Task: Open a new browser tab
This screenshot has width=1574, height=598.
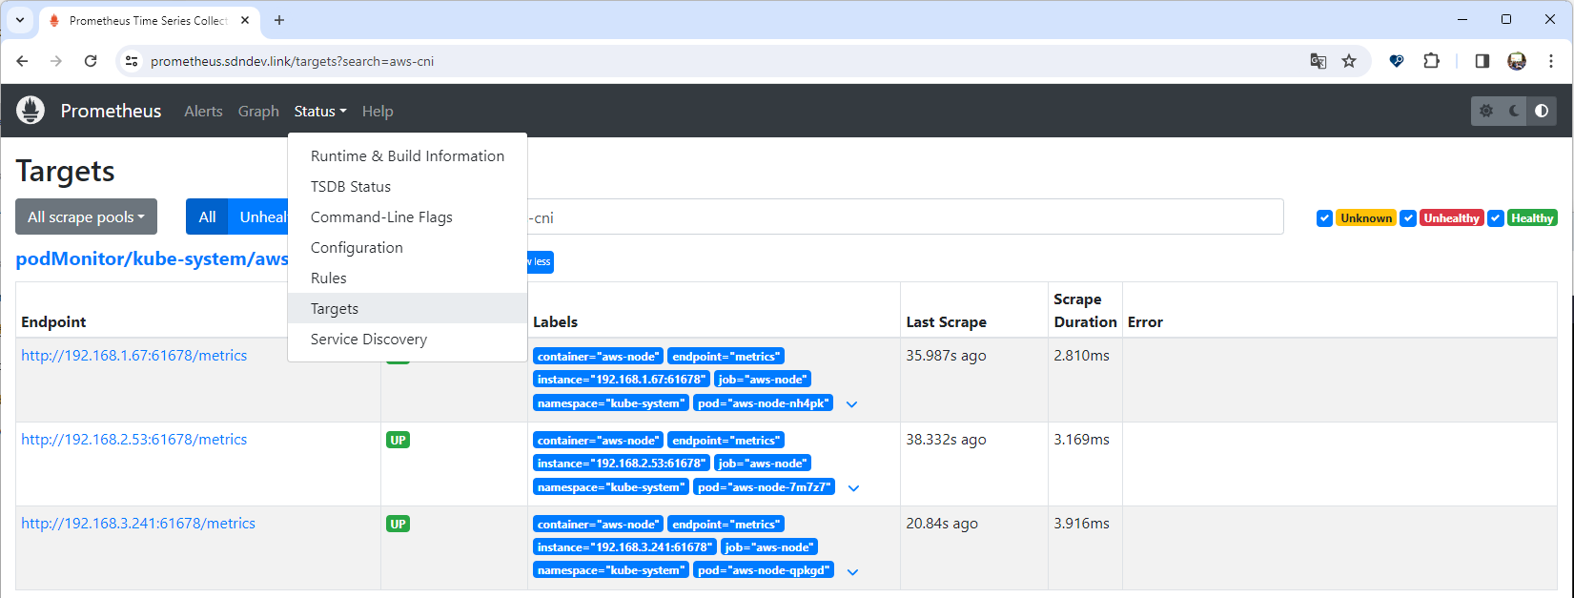Action: click(x=279, y=20)
